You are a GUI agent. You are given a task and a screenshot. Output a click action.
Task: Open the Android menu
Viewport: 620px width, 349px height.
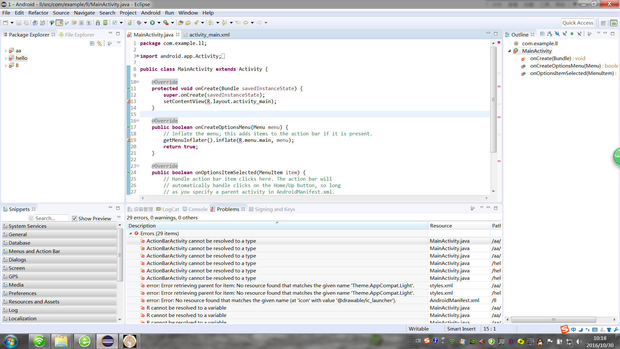(150, 13)
